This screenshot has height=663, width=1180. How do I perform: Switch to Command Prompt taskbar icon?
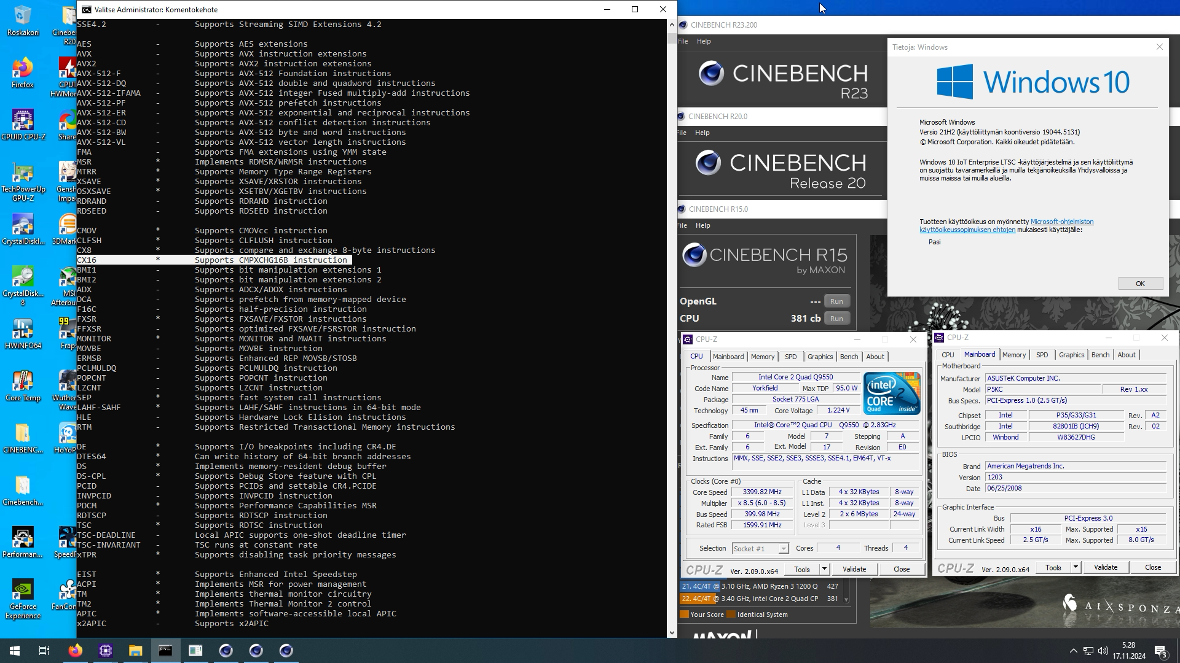click(x=165, y=651)
